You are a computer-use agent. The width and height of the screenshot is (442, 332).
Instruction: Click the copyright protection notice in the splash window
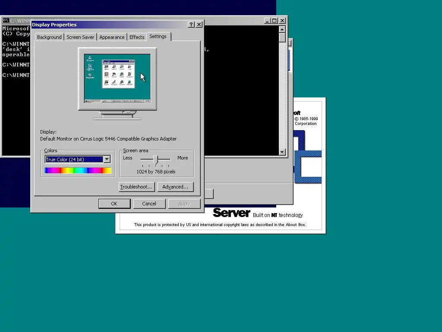(220, 225)
